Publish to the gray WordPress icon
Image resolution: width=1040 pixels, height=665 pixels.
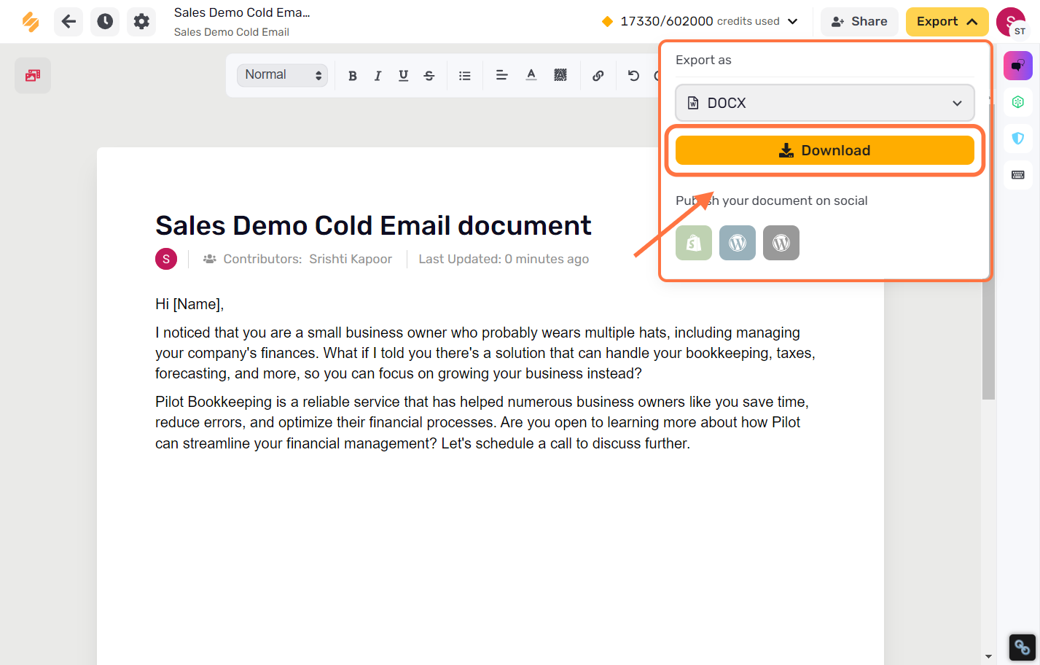[x=781, y=242]
